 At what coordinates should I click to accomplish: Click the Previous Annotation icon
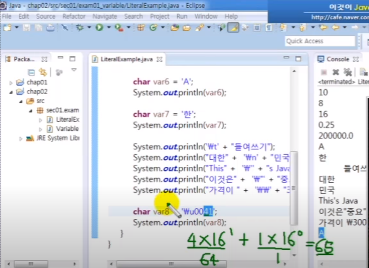tap(303, 28)
